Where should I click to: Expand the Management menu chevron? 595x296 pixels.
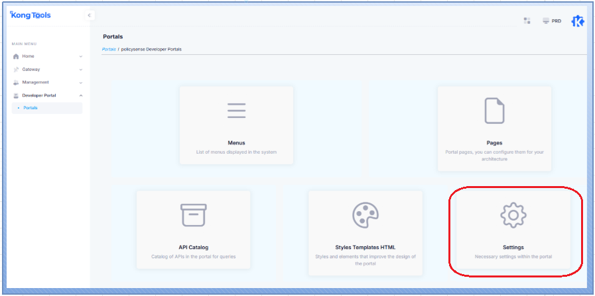(81, 83)
